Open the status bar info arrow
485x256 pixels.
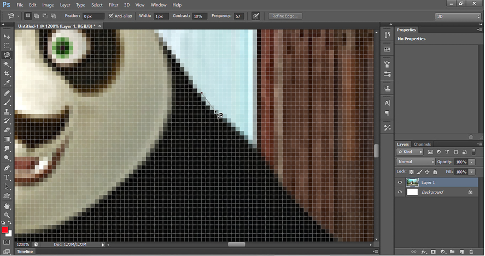coord(103,245)
